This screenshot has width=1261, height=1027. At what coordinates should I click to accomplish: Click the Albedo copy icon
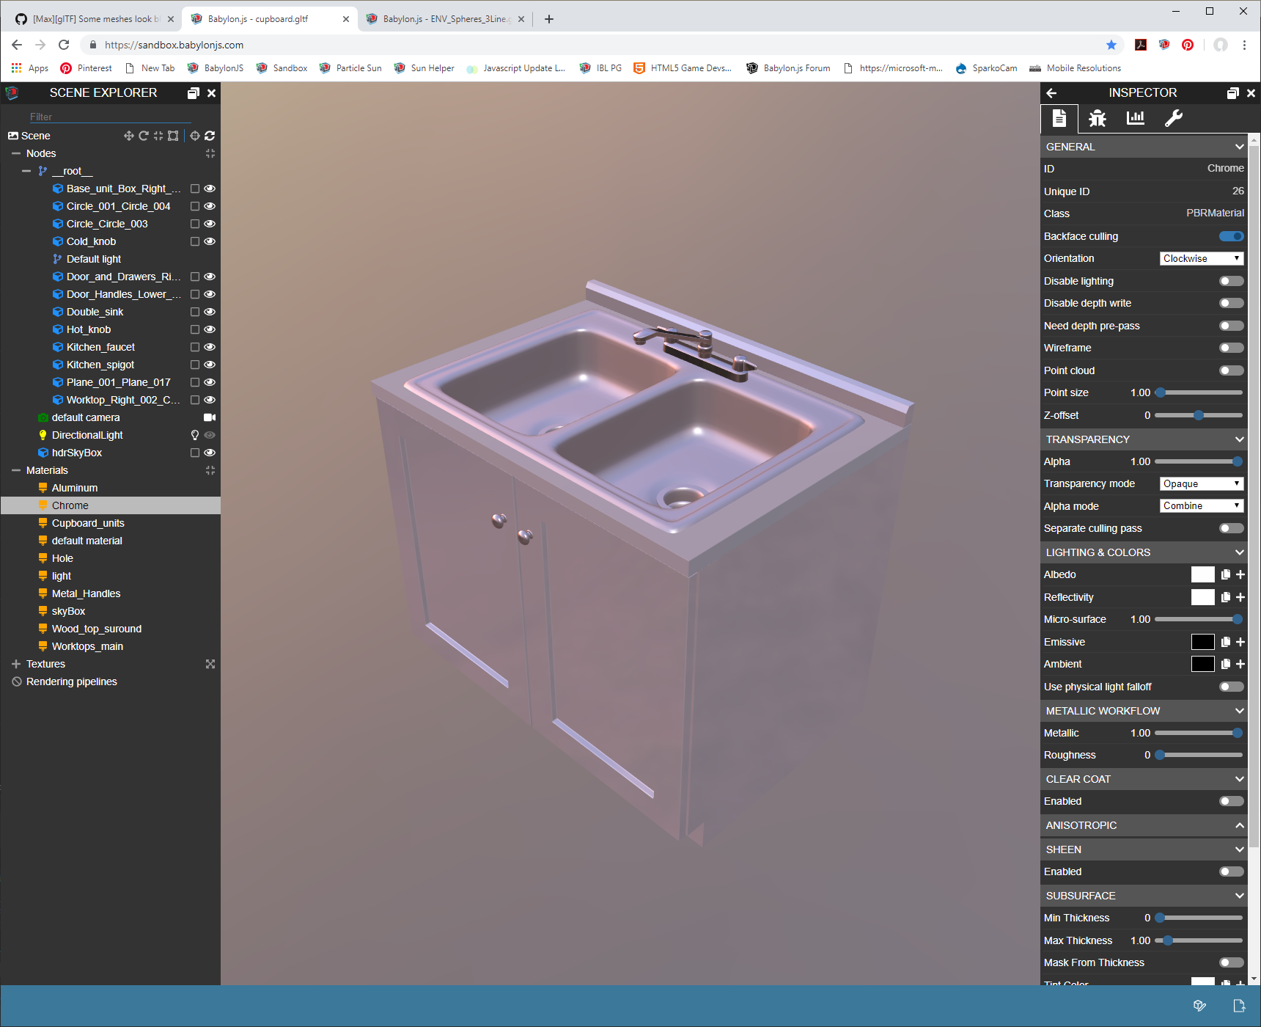coord(1226,574)
